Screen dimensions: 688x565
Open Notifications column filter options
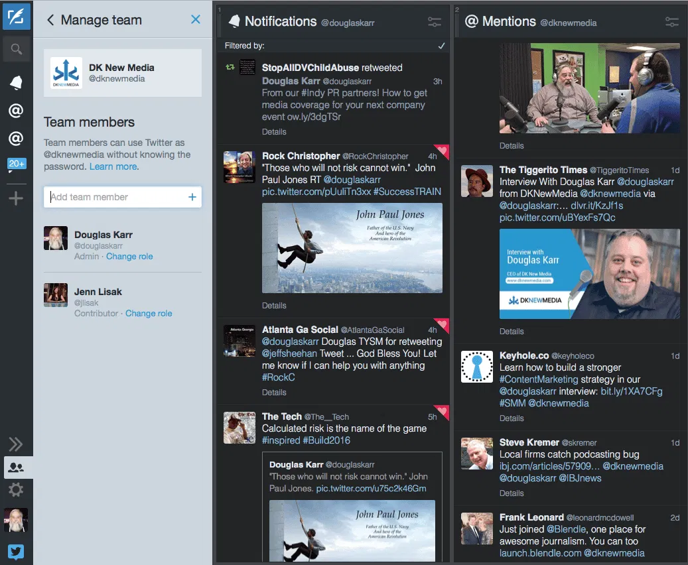point(435,22)
